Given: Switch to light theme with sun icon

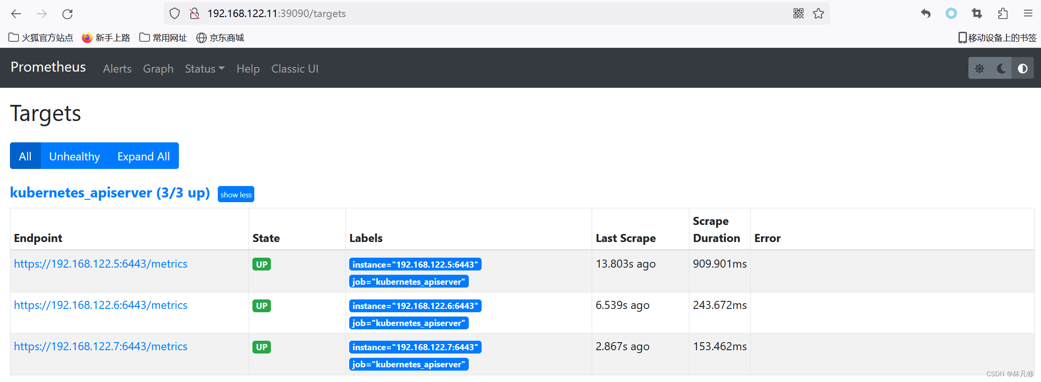Looking at the screenshot, I should click(x=979, y=69).
